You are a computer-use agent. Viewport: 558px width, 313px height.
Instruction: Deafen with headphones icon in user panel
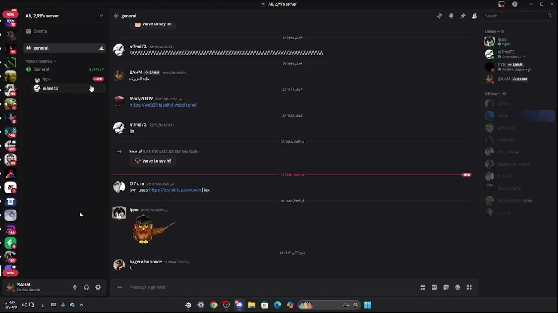pyautogui.click(x=86, y=287)
